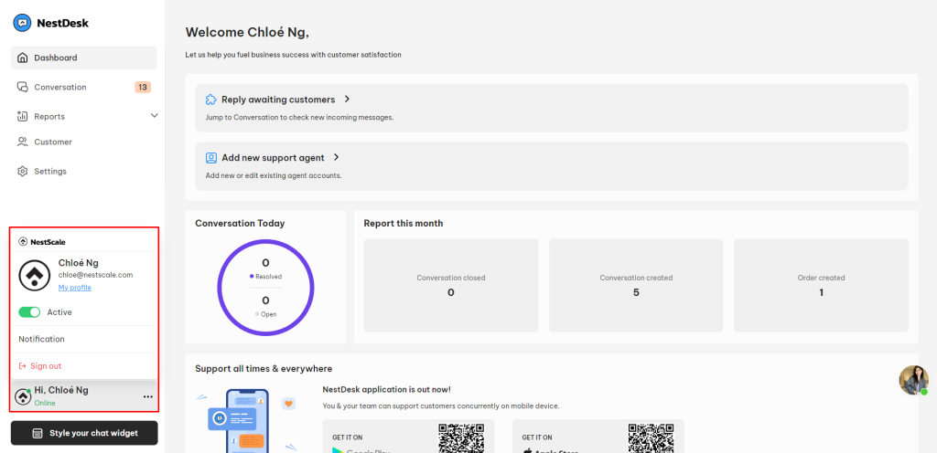This screenshot has width=937, height=453.
Task: Open the three-dots menu beside Hi, Chloé Ng
Action: pyautogui.click(x=147, y=397)
